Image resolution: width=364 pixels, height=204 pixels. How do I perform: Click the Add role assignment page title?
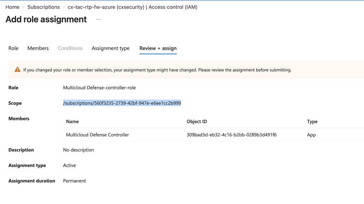tap(46, 19)
